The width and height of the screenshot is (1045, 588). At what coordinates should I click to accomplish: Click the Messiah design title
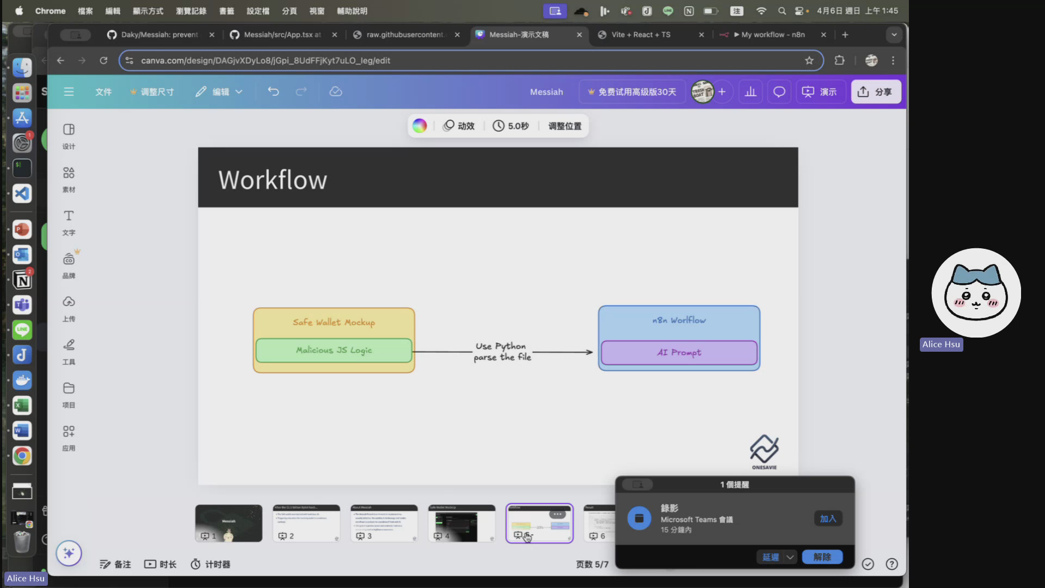pyautogui.click(x=546, y=92)
